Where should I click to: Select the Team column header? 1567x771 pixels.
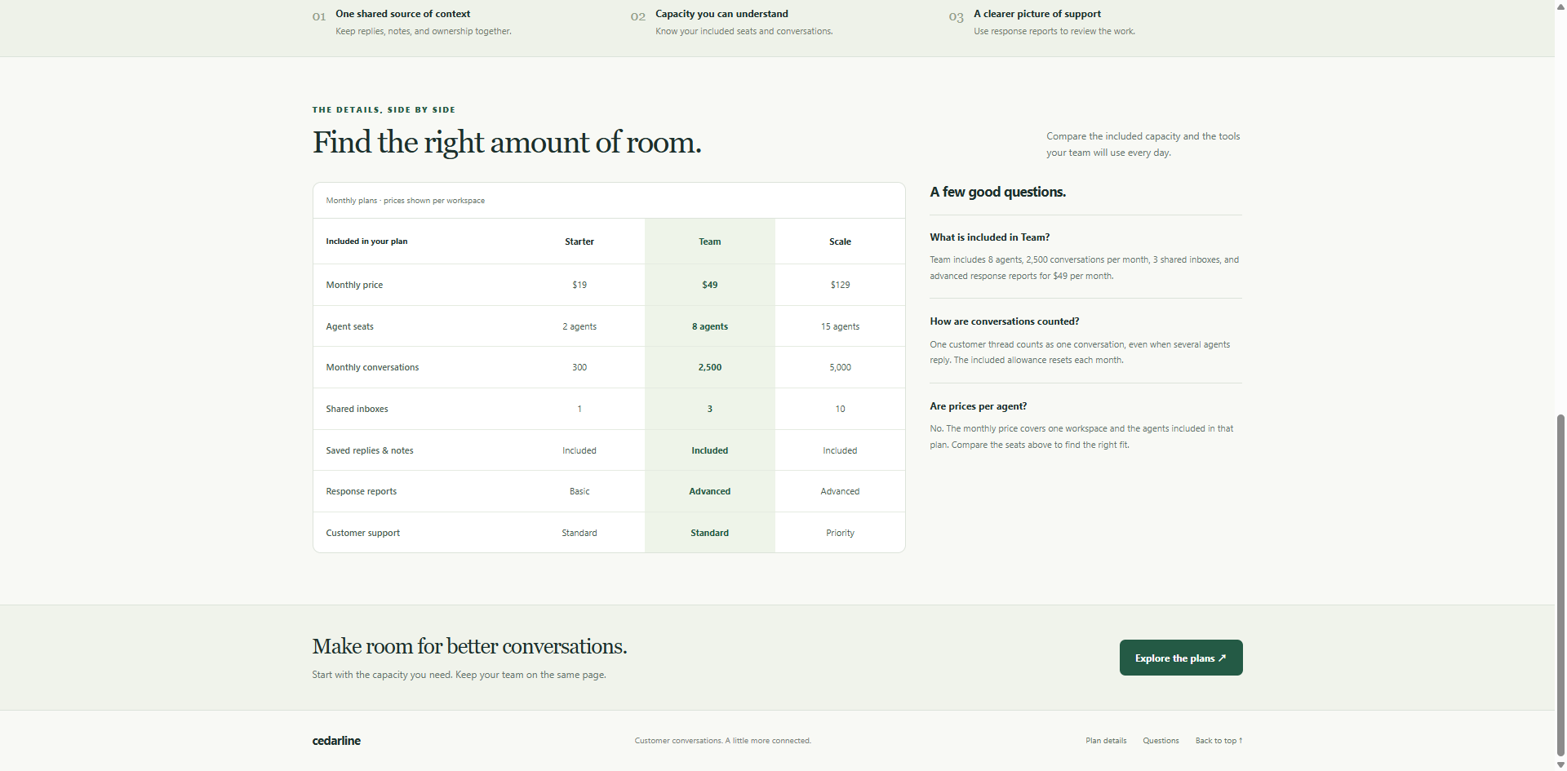[x=710, y=241]
